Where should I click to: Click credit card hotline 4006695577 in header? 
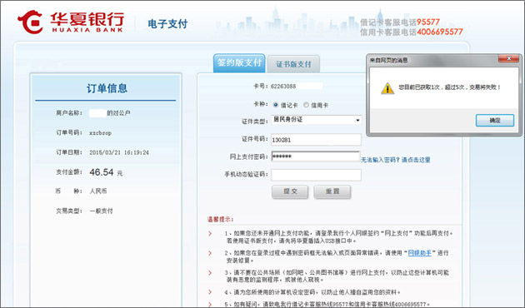click(x=440, y=32)
